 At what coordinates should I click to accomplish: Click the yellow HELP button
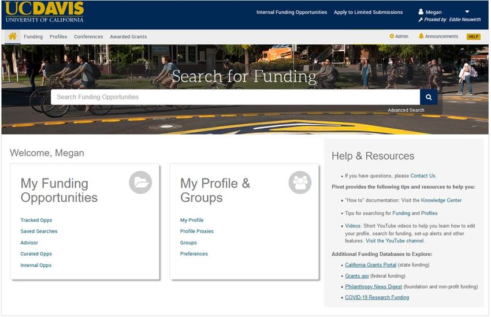click(474, 36)
